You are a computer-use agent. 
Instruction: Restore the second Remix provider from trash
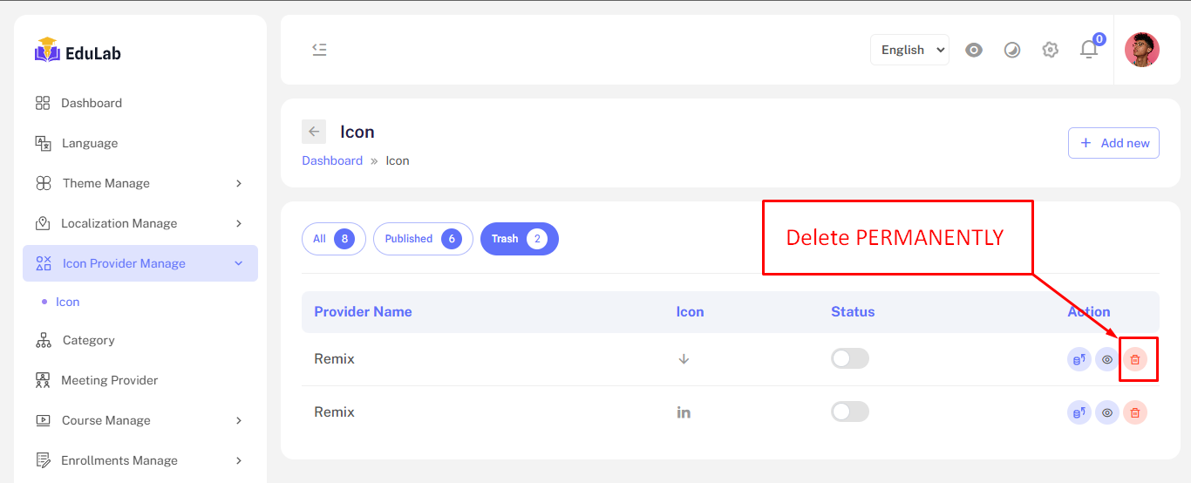(1079, 412)
